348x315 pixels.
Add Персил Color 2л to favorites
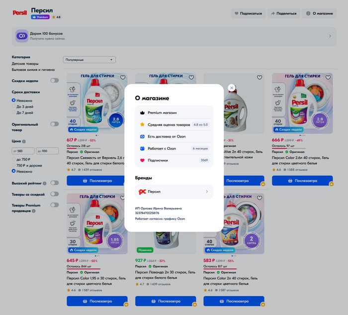[260, 198]
